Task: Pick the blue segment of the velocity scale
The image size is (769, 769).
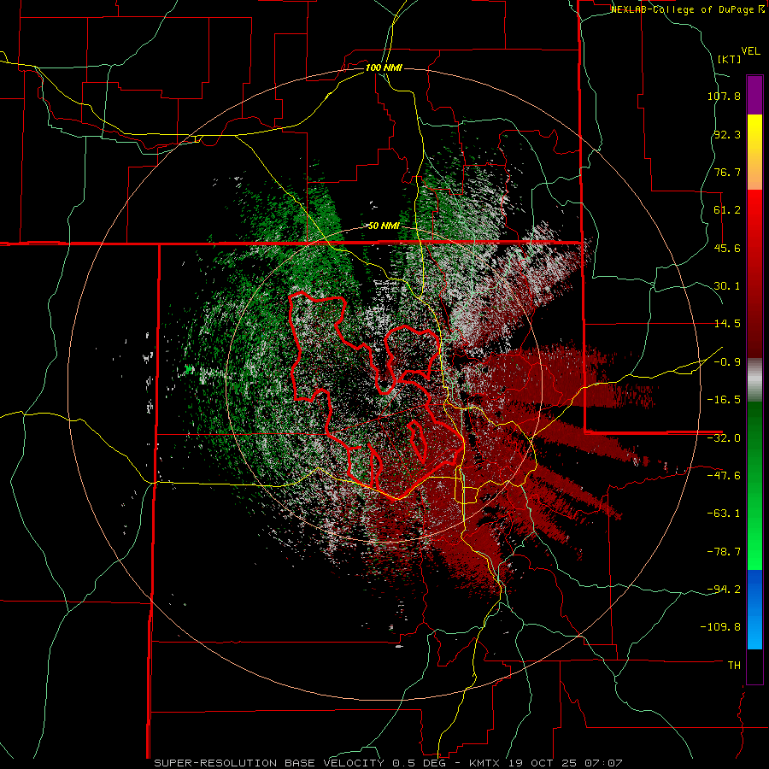Action: click(x=754, y=609)
